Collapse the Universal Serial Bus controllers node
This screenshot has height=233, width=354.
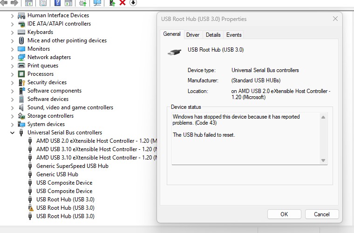pos(12,133)
